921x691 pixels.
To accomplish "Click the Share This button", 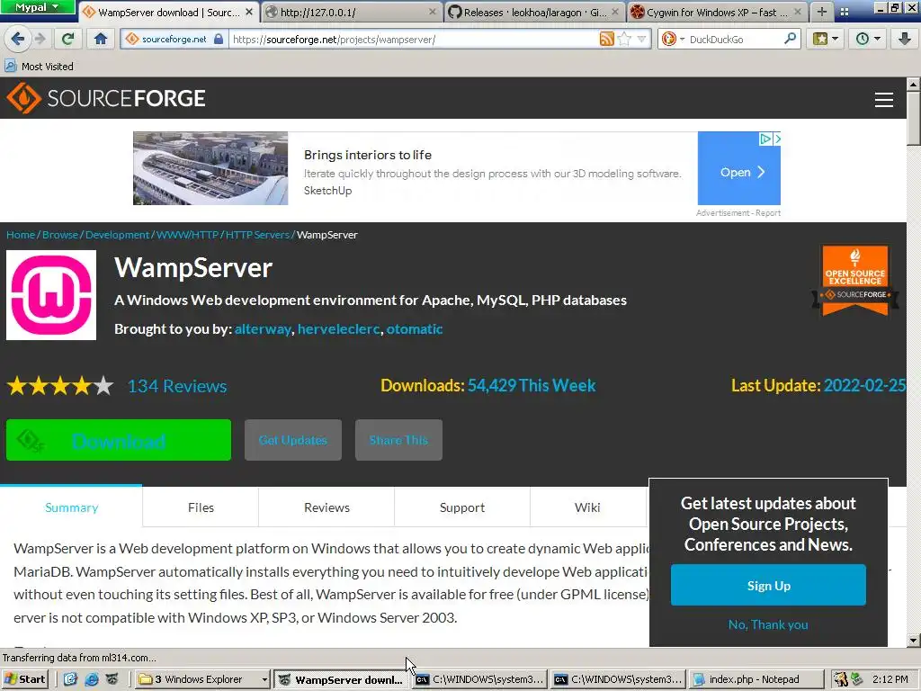I will tap(398, 439).
